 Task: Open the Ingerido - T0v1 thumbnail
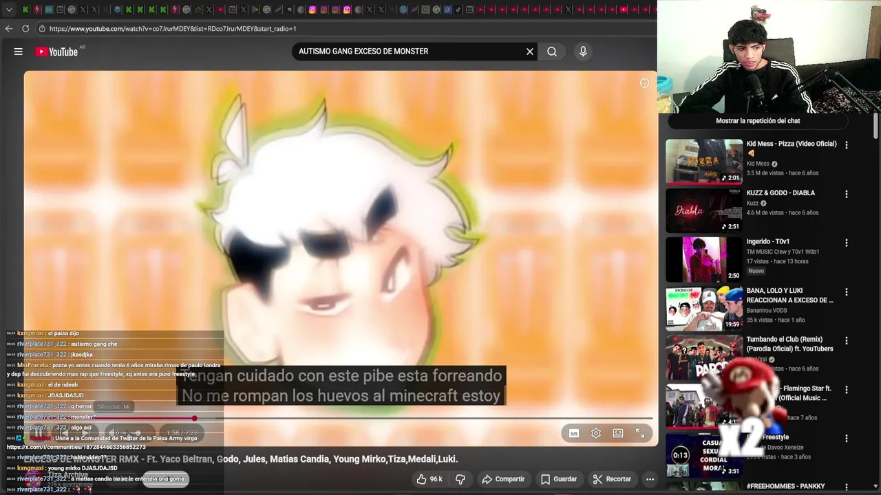coord(704,259)
